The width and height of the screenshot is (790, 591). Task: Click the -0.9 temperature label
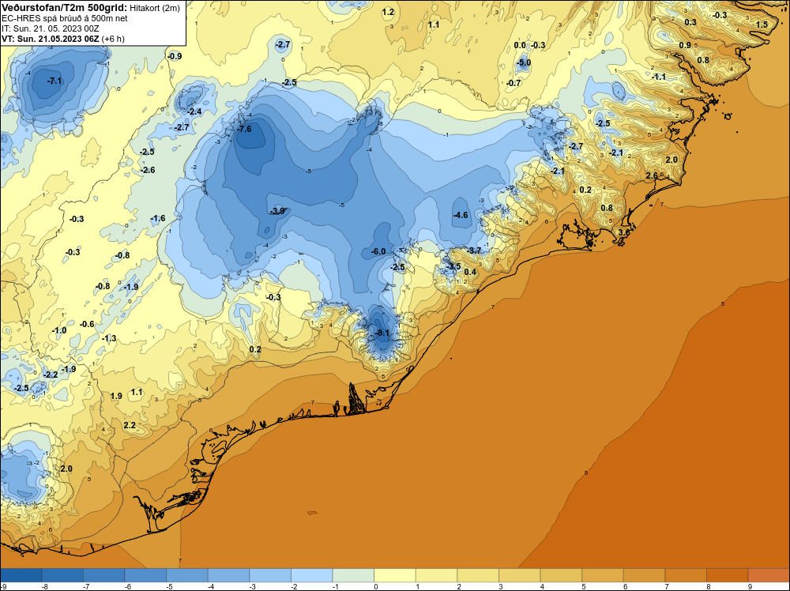(175, 56)
